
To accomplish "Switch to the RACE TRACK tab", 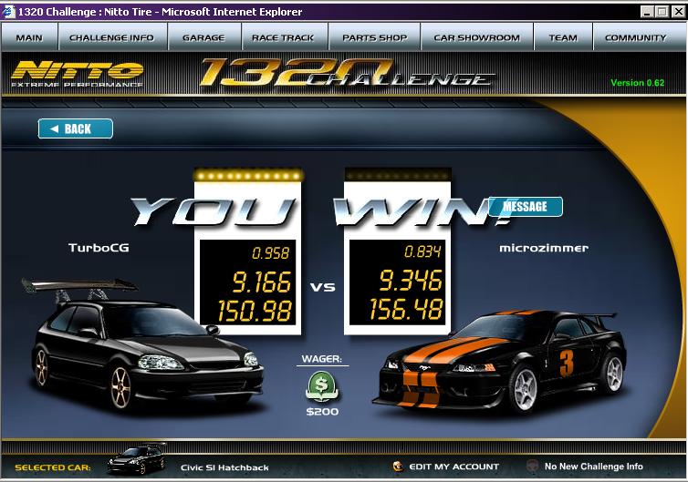I will pyautogui.click(x=283, y=37).
